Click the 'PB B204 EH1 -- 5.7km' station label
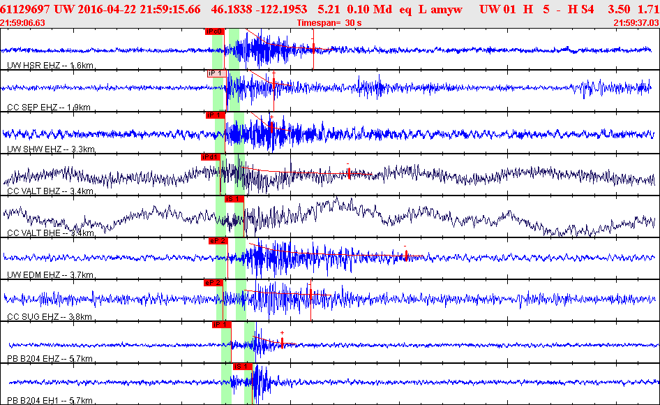 (x=50, y=400)
